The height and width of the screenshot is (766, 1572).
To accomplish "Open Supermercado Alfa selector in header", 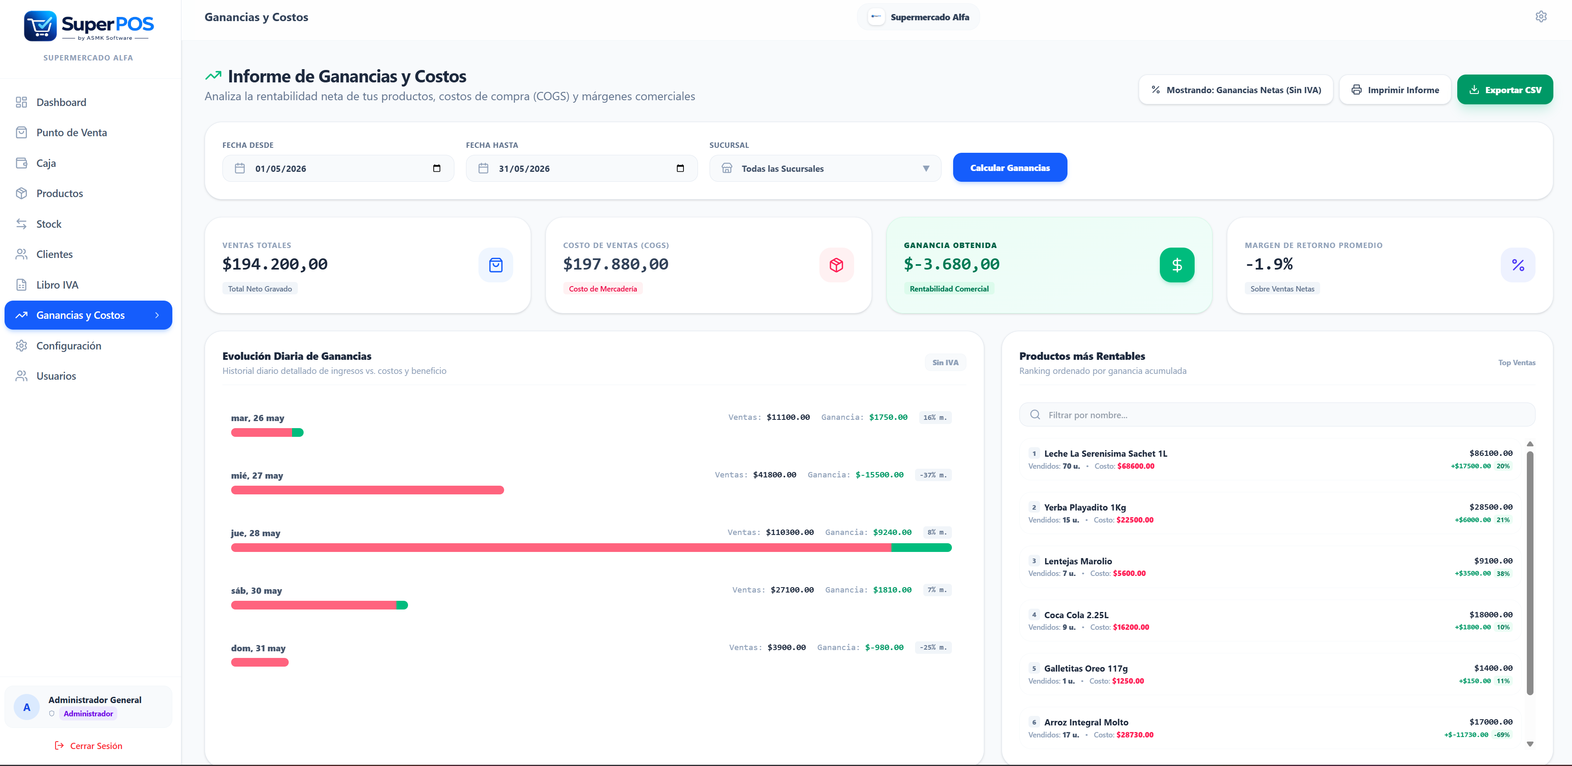I will [x=918, y=17].
